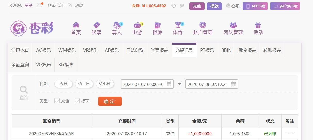This screenshot has width=313, height=140.
Task: Open the end date calendar picker
Action: 234,84
